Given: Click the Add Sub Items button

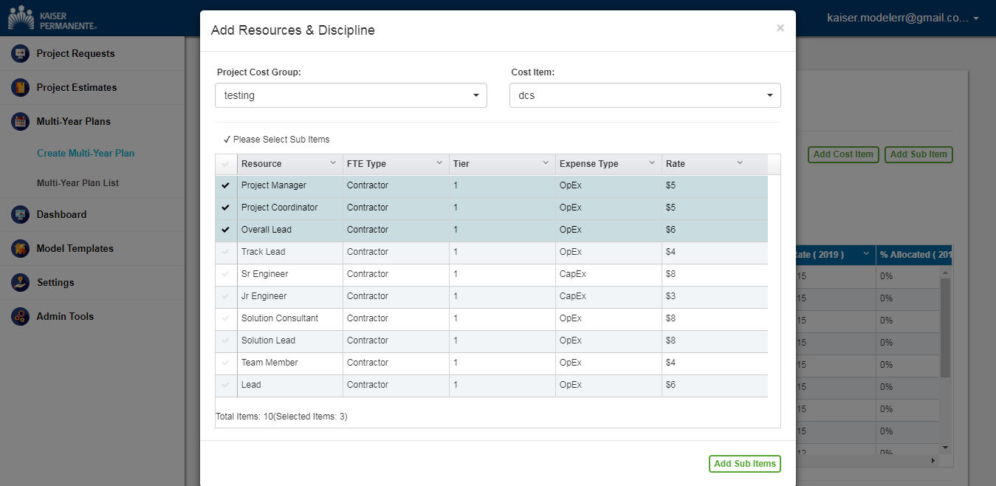Looking at the screenshot, I should (x=744, y=464).
